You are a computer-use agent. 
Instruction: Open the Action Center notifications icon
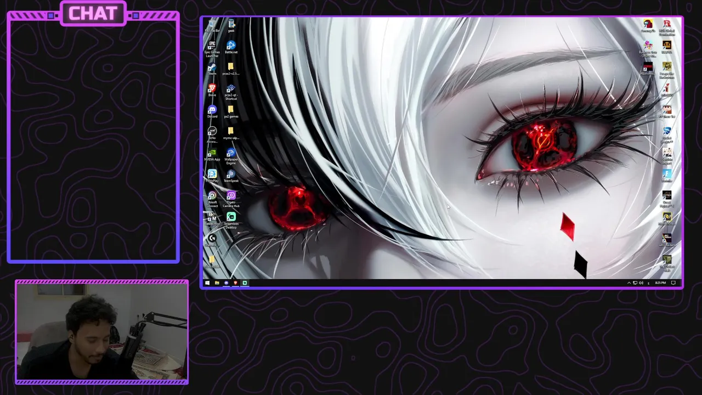point(673,283)
